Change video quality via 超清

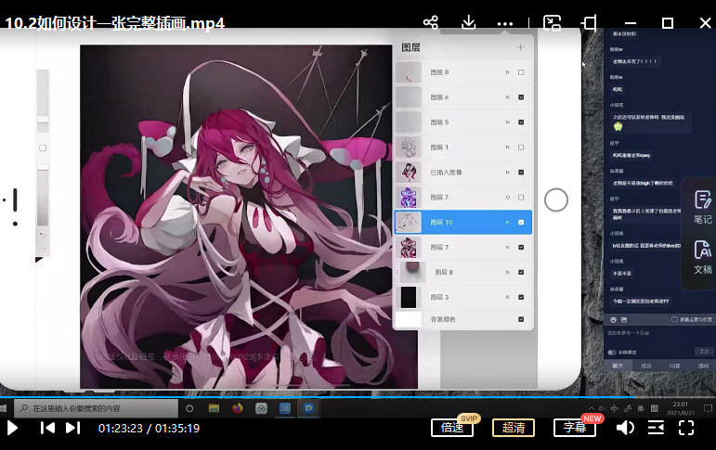pyautogui.click(x=514, y=428)
